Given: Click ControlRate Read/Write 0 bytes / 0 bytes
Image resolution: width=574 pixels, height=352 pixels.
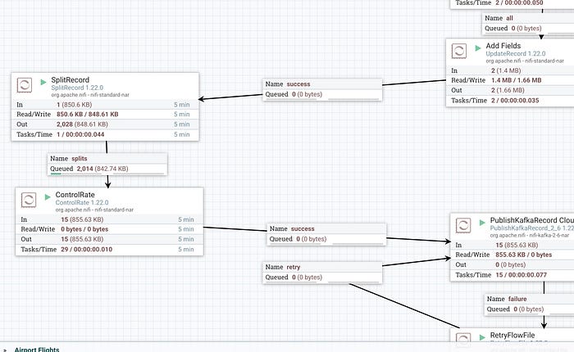Looking at the screenshot, I should coord(84,229).
